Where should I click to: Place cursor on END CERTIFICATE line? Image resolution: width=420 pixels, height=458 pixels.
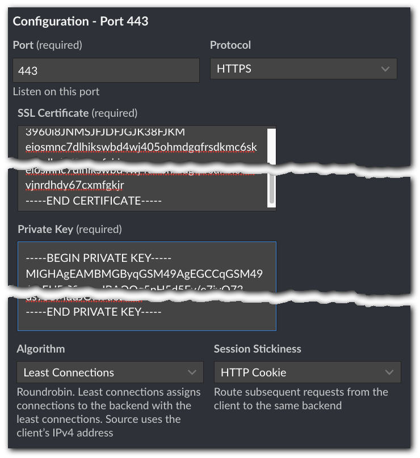(x=94, y=201)
